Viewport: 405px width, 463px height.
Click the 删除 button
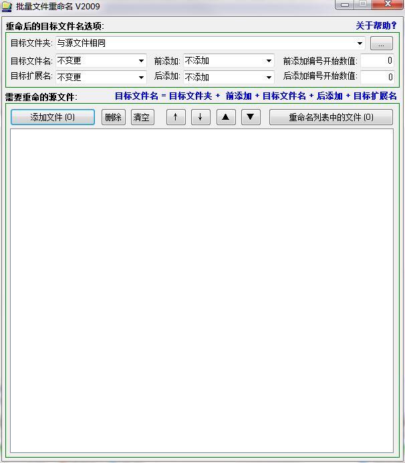(x=114, y=117)
